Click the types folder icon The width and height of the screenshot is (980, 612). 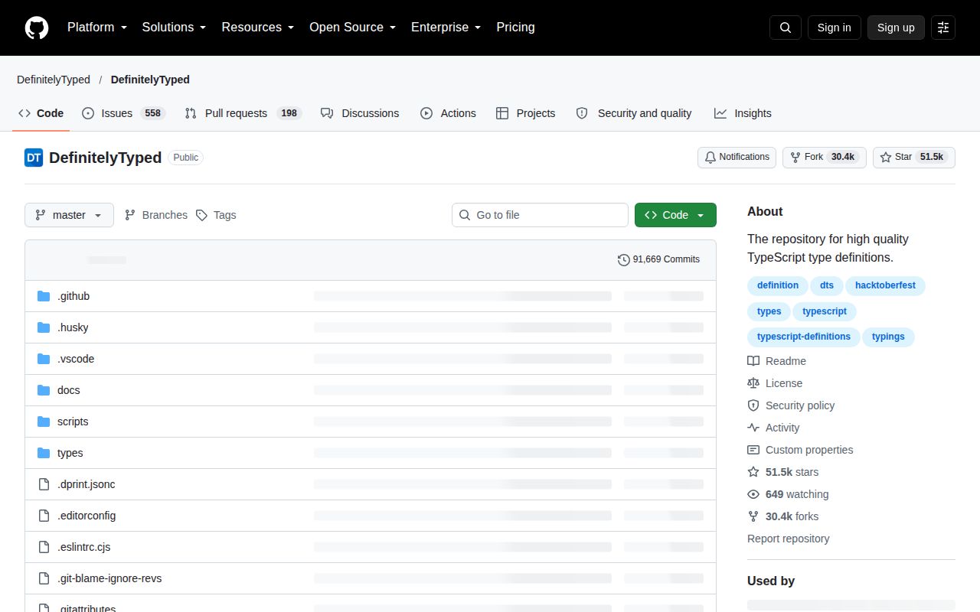tap(44, 453)
